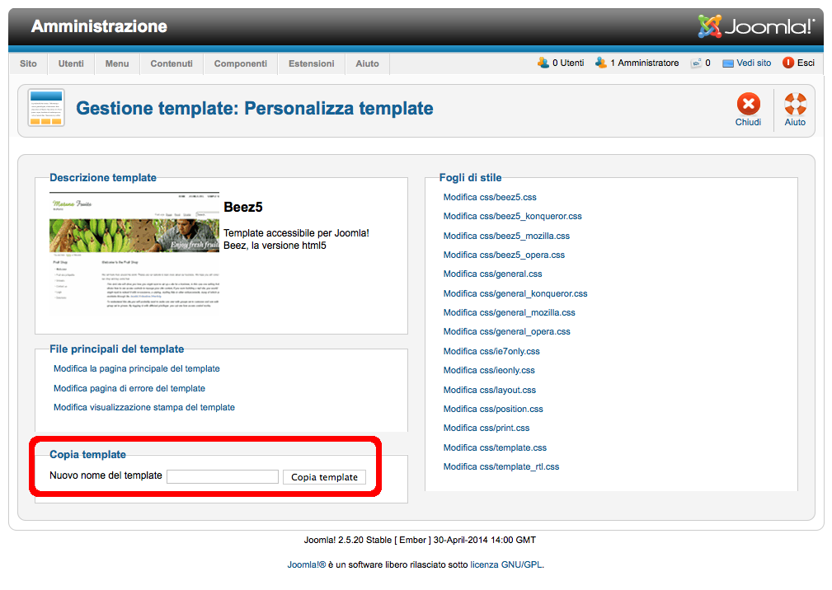
Task: Click the template manager icon beside title
Action: (x=46, y=108)
